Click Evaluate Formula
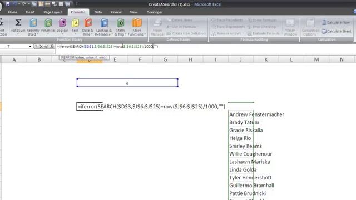 point(263,33)
